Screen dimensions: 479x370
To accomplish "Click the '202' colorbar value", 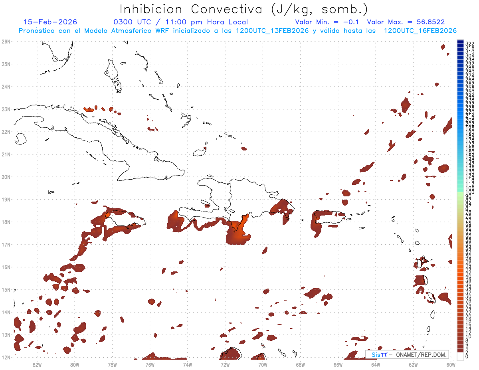I will click(x=469, y=124).
